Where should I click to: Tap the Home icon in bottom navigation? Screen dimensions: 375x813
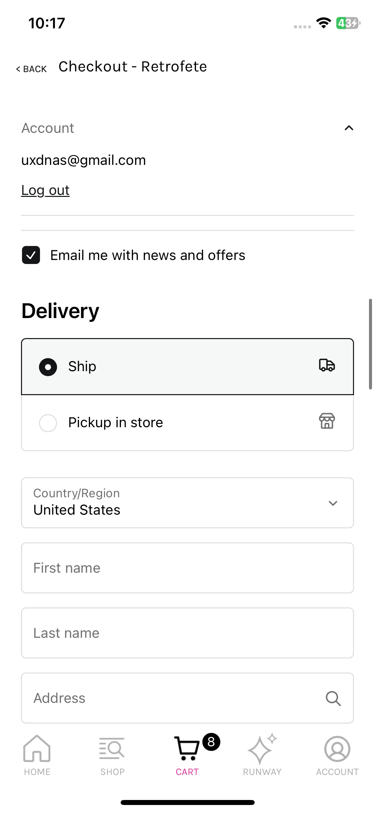click(x=37, y=749)
